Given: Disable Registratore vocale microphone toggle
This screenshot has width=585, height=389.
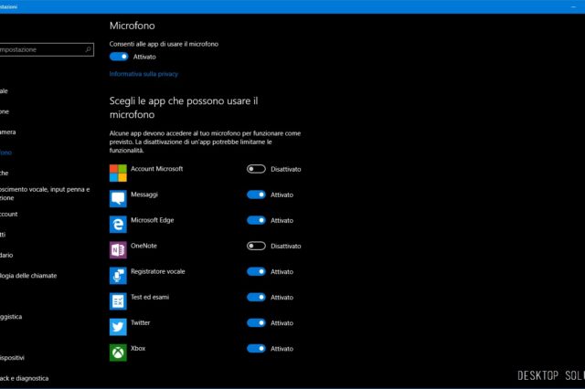Looking at the screenshot, I should pyautogui.click(x=256, y=271).
